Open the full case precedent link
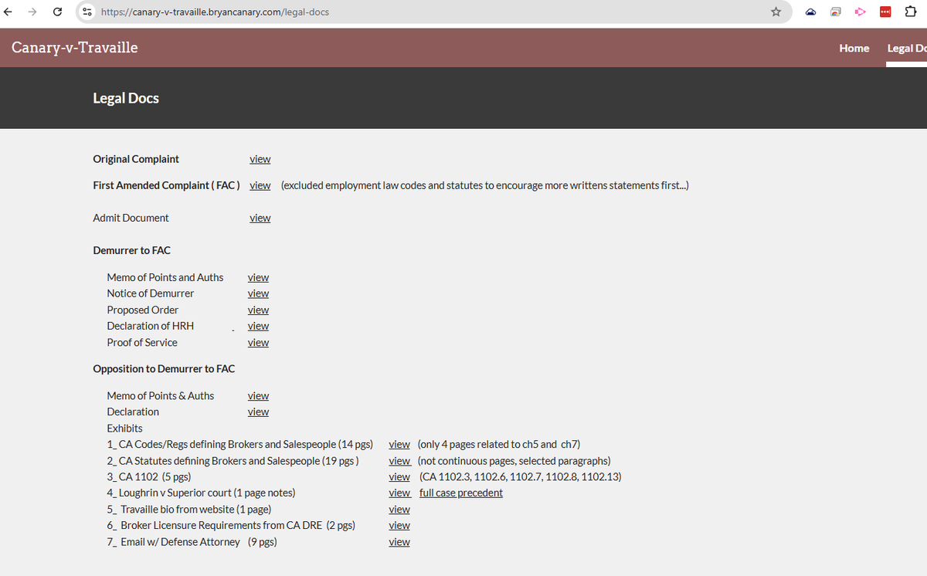Viewport: 927px width, 576px height. (461, 493)
